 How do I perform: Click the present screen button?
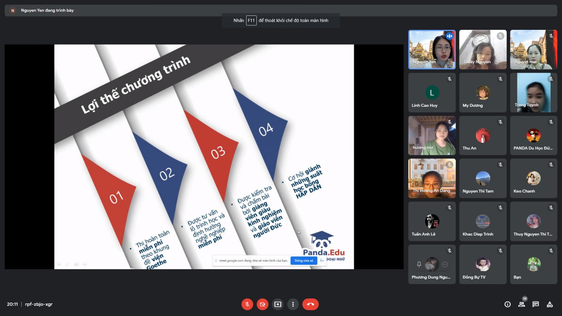278,304
